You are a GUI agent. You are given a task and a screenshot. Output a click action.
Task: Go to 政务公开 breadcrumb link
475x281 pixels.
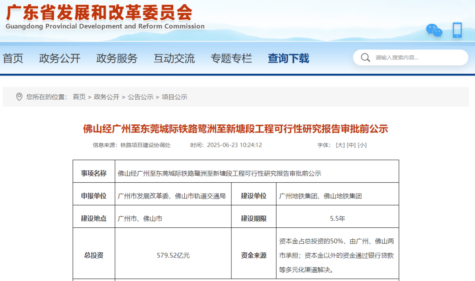click(x=106, y=97)
